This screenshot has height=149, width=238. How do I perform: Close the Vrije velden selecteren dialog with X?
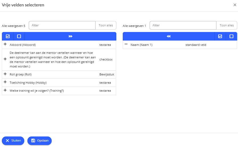tap(235, 5)
